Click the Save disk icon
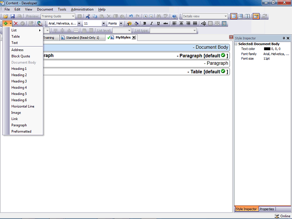The width and height of the screenshot is (292, 219). pyautogui.click(x=12, y=16)
